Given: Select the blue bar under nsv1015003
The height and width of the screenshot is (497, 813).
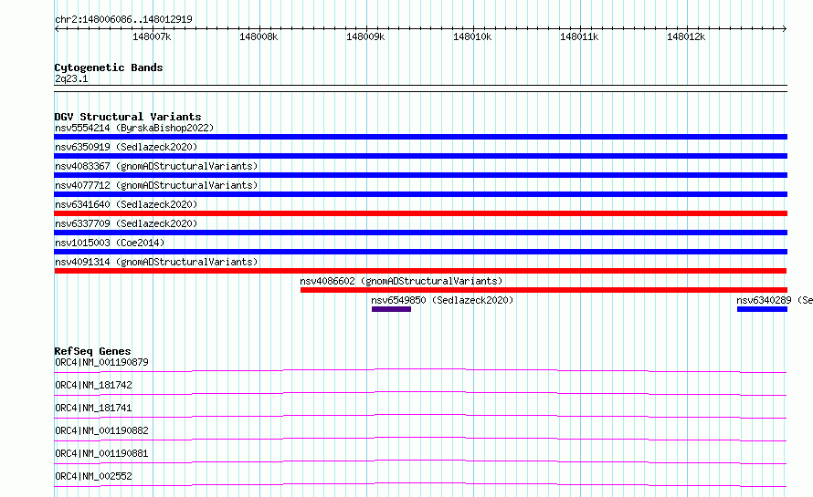Looking at the screenshot, I should coord(420,252).
